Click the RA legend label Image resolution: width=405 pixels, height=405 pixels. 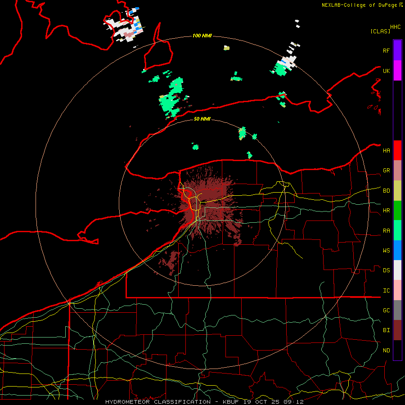(386, 231)
